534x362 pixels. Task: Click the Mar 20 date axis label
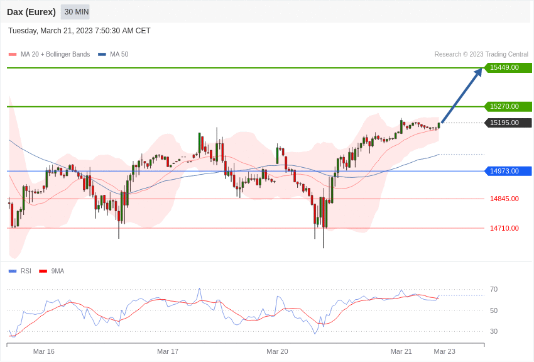[277, 351]
